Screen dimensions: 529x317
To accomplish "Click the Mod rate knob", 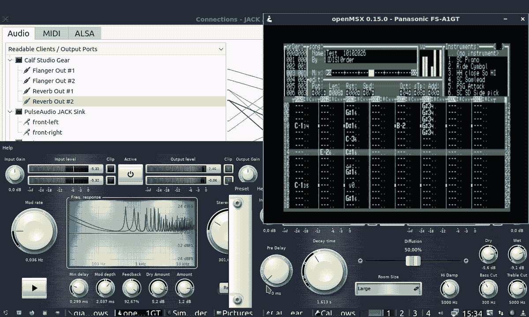I will pyautogui.click(x=34, y=231).
